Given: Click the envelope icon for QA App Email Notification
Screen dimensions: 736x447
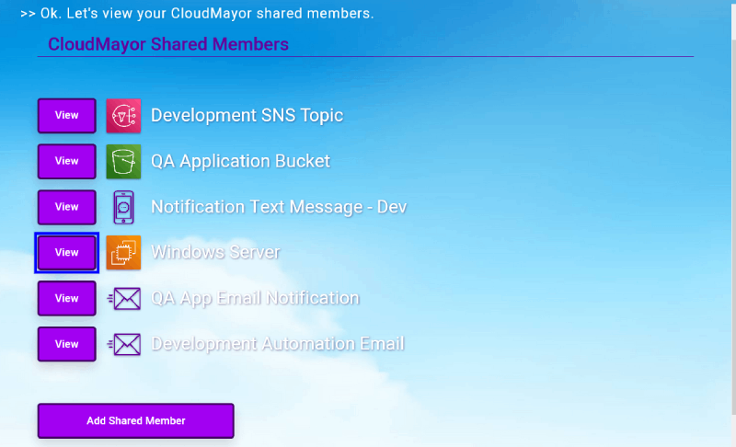Looking at the screenshot, I should pyautogui.click(x=124, y=298).
